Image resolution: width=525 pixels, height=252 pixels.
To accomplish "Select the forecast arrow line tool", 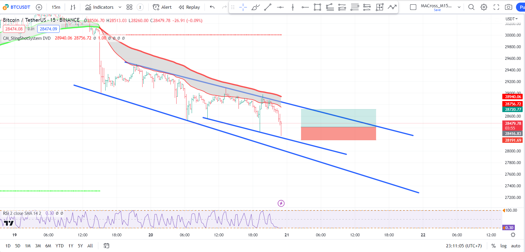I will [392, 7].
